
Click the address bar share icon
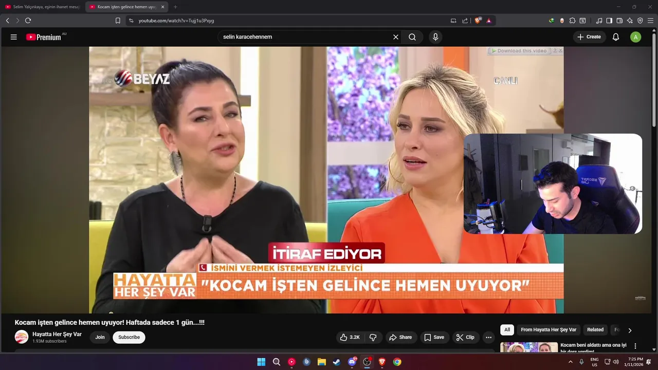465,21
